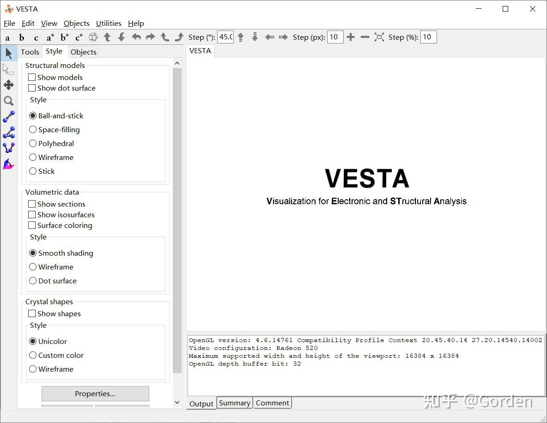Open the Objects menu
The width and height of the screenshot is (547, 423).
pyautogui.click(x=76, y=24)
